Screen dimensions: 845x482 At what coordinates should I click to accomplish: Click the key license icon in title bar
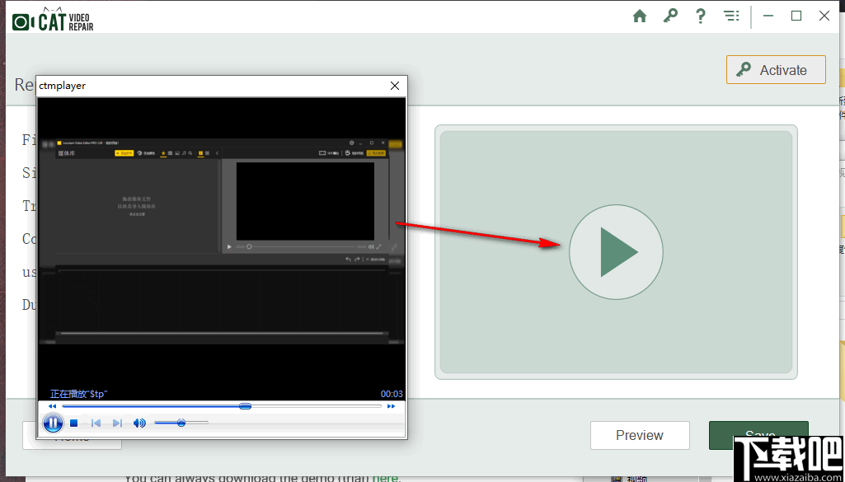coord(670,16)
